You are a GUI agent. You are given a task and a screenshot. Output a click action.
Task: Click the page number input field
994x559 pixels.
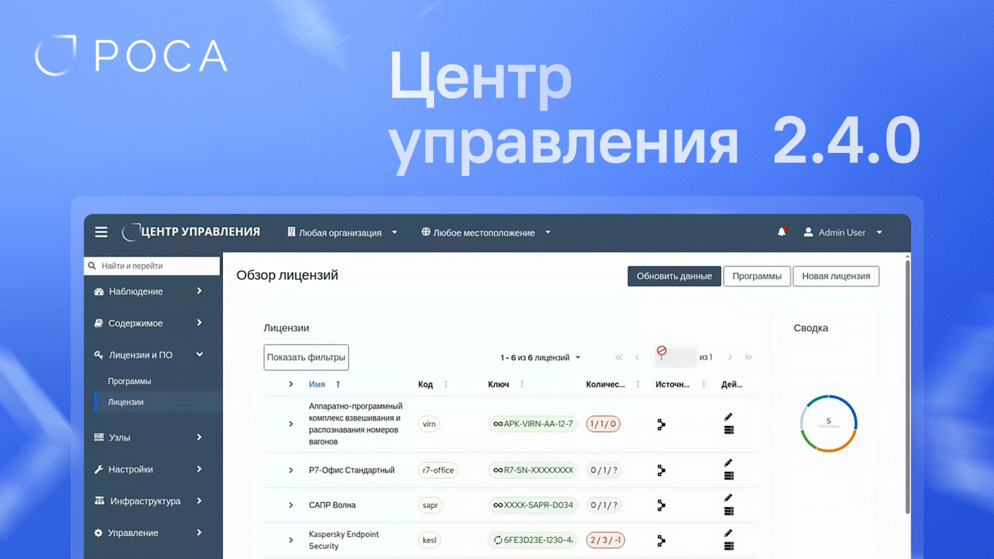[x=675, y=358]
